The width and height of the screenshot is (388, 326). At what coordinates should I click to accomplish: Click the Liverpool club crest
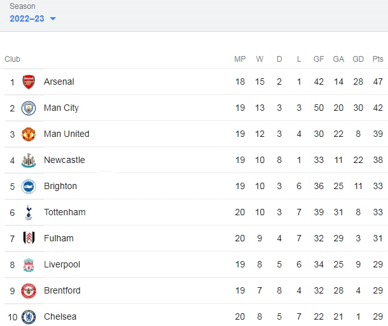[29, 265]
